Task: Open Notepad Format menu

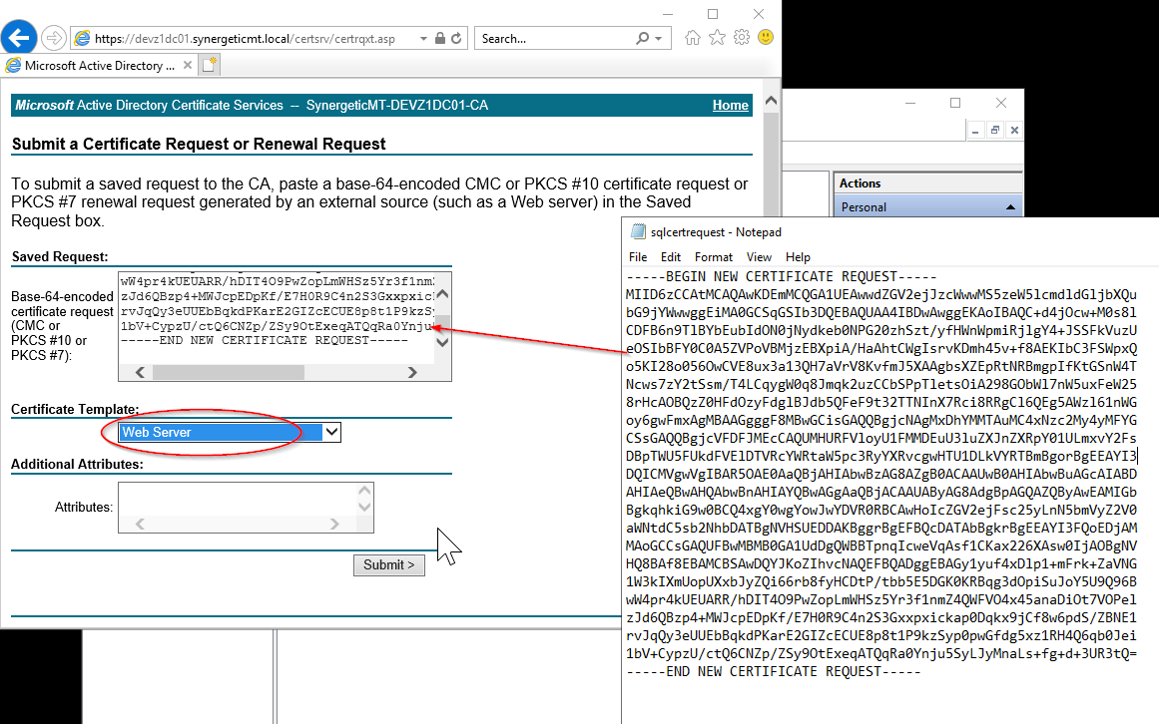Action: [714, 257]
